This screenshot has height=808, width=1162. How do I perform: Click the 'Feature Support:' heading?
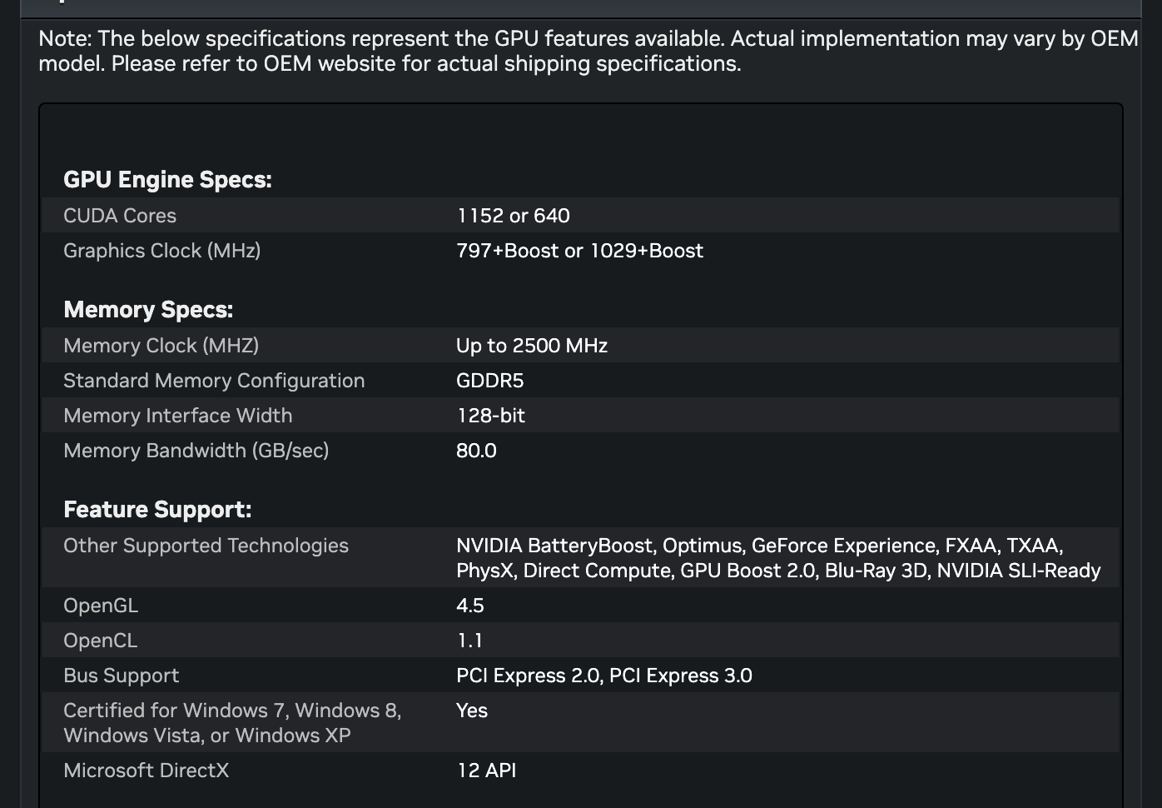pos(157,510)
